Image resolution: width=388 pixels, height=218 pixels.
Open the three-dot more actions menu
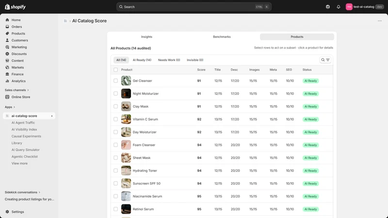(x=380, y=21)
